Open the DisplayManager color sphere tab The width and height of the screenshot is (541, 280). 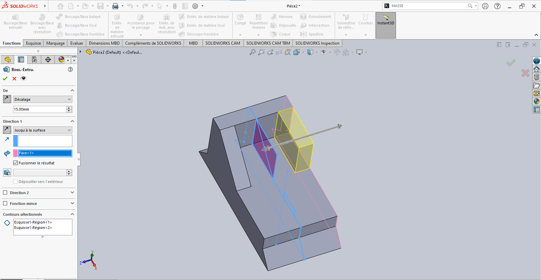click(x=61, y=60)
